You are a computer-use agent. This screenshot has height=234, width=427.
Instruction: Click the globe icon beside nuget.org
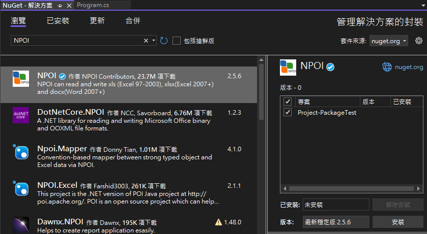coord(387,67)
